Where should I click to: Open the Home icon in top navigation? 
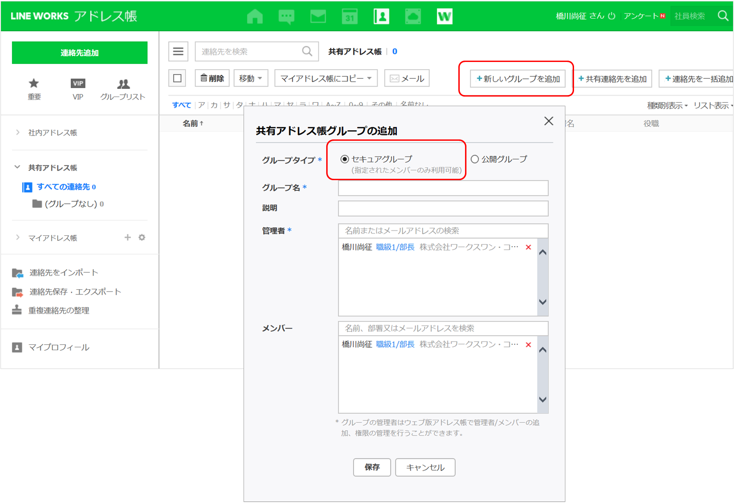[x=255, y=16]
